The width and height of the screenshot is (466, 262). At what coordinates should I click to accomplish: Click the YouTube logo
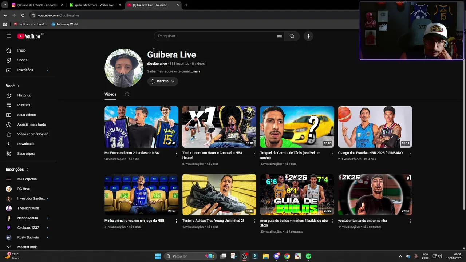click(29, 36)
